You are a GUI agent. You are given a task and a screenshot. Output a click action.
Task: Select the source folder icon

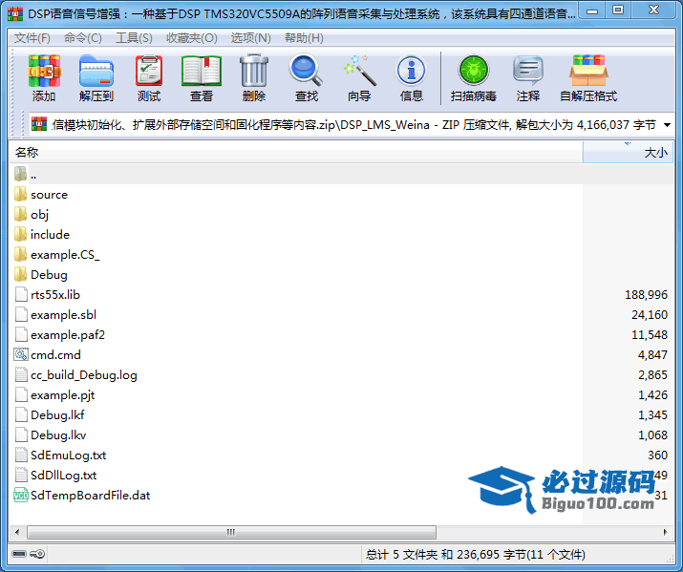(x=20, y=194)
